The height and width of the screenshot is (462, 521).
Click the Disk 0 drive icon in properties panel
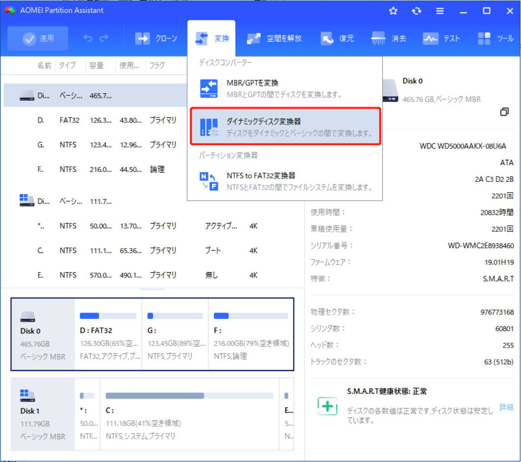point(390,90)
